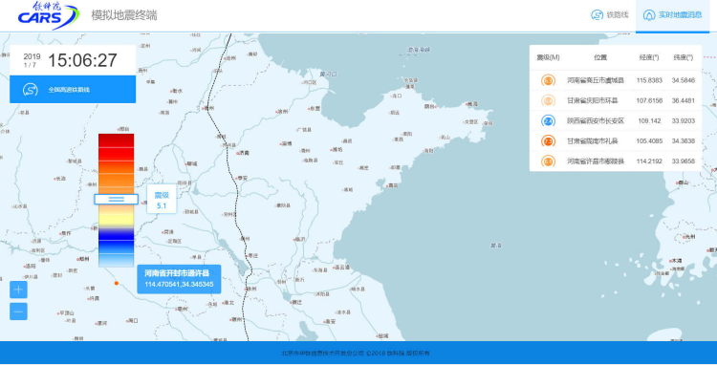Click the dark red top of magnitude scale
The image size is (717, 365).
pyautogui.click(x=116, y=140)
